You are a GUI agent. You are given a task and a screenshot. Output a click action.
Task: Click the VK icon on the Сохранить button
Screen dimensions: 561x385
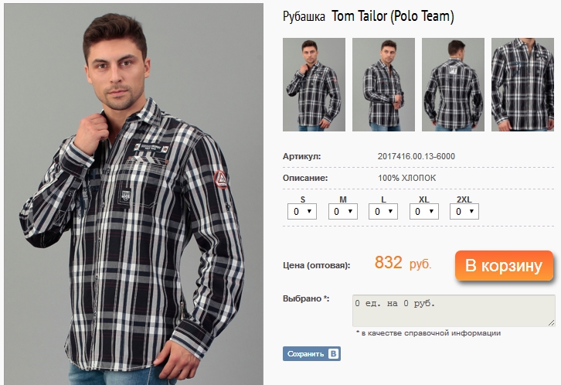[333, 354]
